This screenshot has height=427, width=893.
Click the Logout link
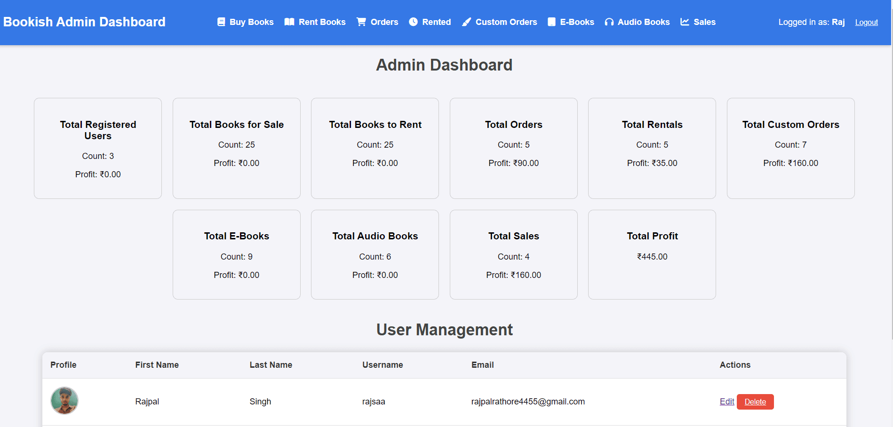[x=867, y=22]
